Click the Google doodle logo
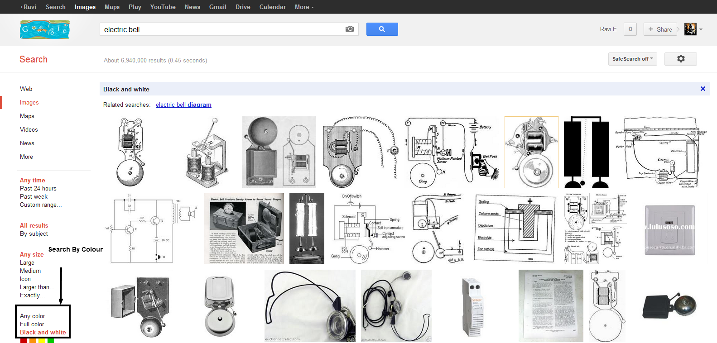This screenshot has height=343, width=717. pyautogui.click(x=45, y=29)
